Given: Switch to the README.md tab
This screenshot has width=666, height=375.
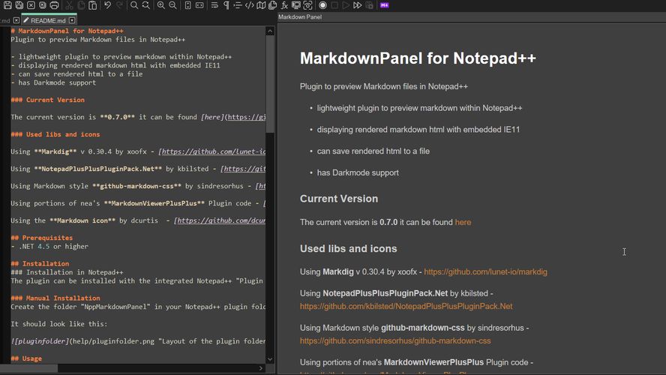Looking at the screenshot, I should 49,20.
